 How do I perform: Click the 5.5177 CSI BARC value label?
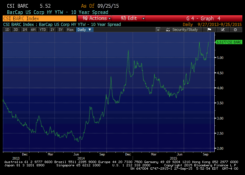click(x=229, y=42)
